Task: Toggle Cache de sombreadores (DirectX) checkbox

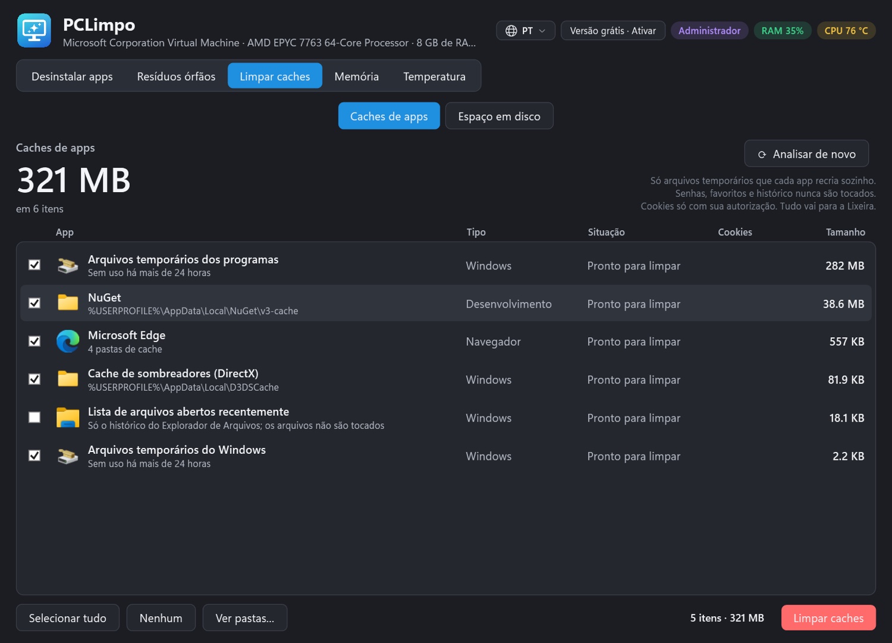Action: coord(34,379)
